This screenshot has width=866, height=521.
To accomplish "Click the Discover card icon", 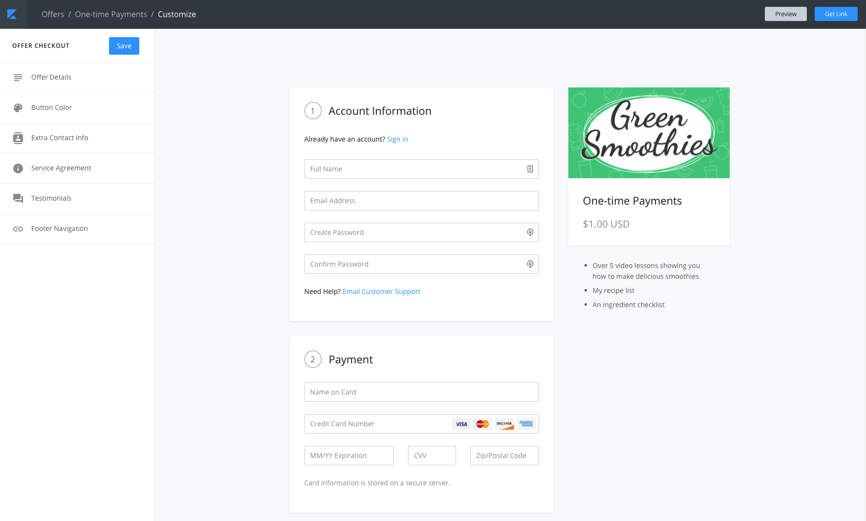I will pyautogui.click(x=504, y=424).
